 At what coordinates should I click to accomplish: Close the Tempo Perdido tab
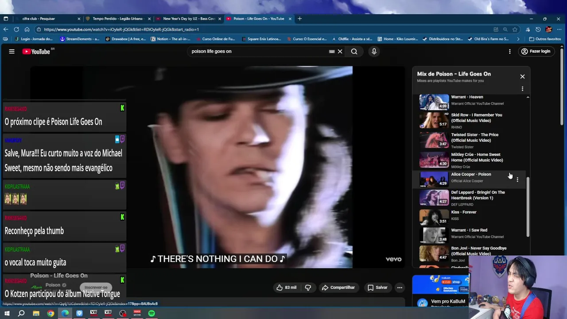click(149, 19)
